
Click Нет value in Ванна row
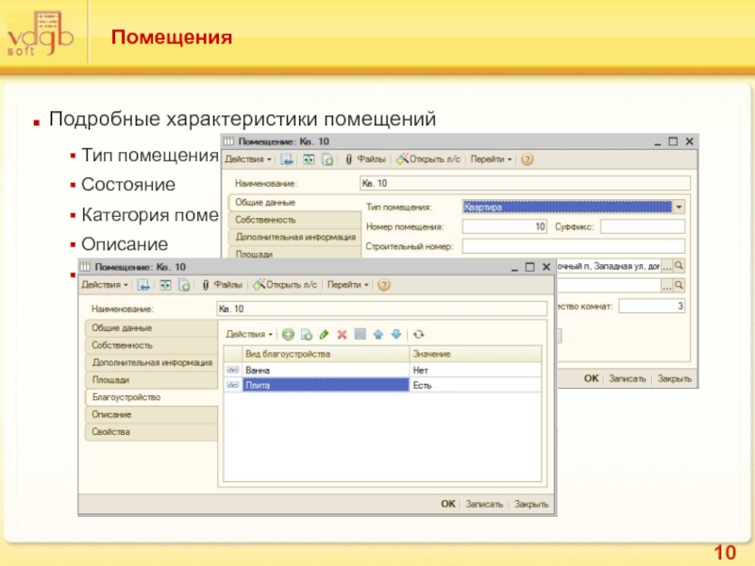[x=476, y=370]
